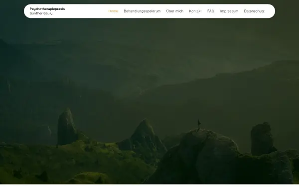Open the FAQ page
Viewport: 299px width, 187px height.
pos(211,11)
